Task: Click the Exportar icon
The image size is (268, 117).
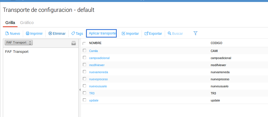Action: pos(146,33)
